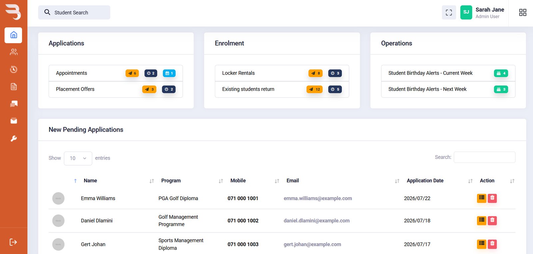This screenshot has width=533, height=254.
Task: Open the mail envelope sidebar icon
Action: click(13, 121)
